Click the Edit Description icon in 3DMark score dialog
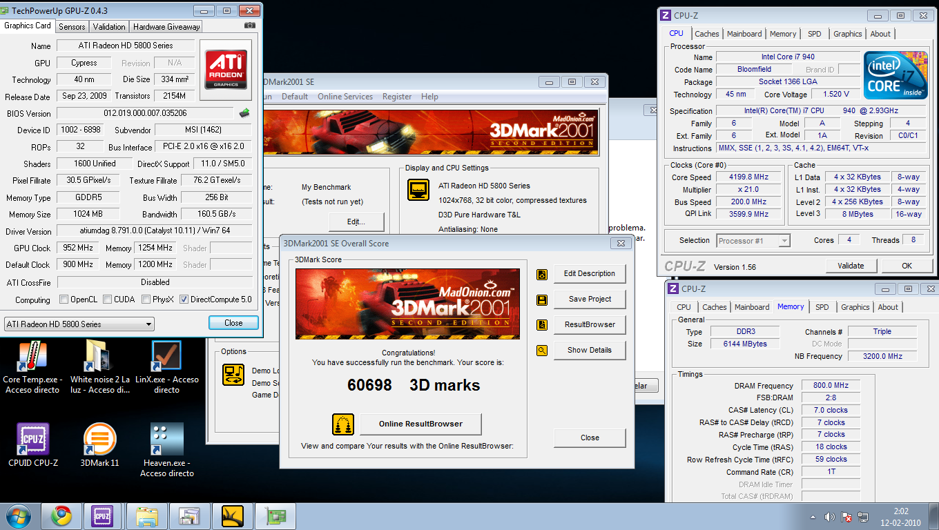This screenshot has width=939, height=530. (x=542, y=274)
